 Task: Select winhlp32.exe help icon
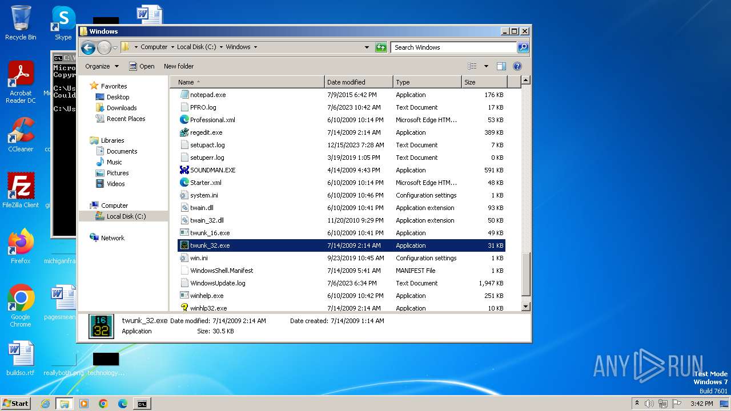[184, 308]
